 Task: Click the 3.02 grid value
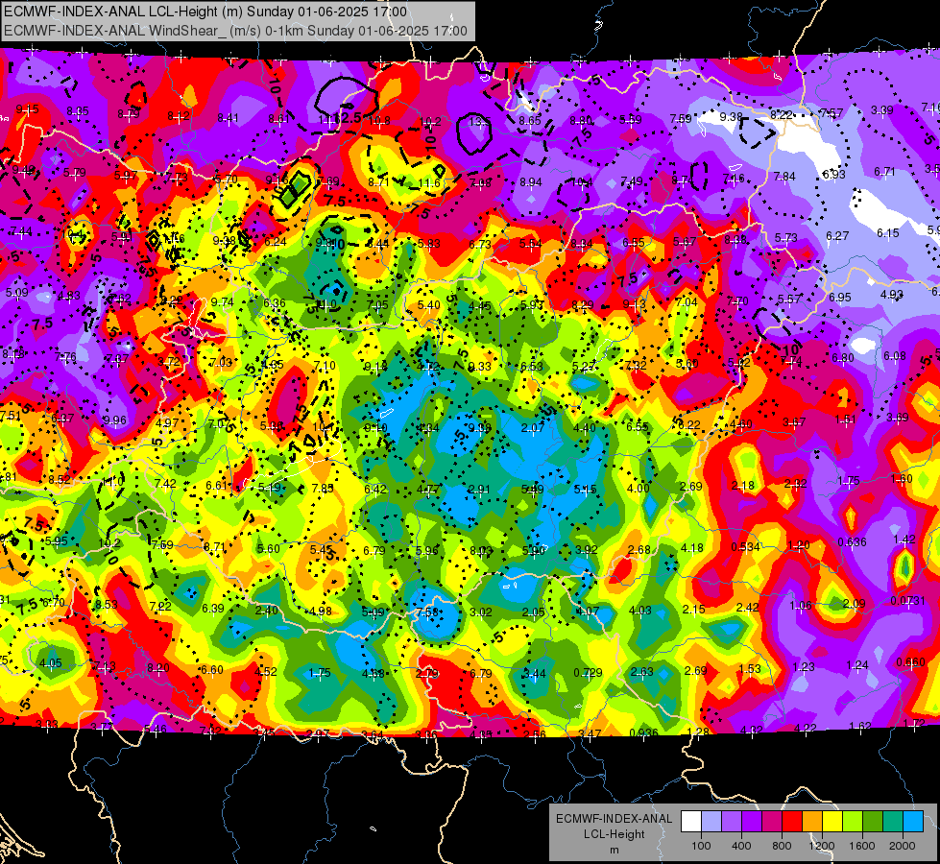(481, 612)
